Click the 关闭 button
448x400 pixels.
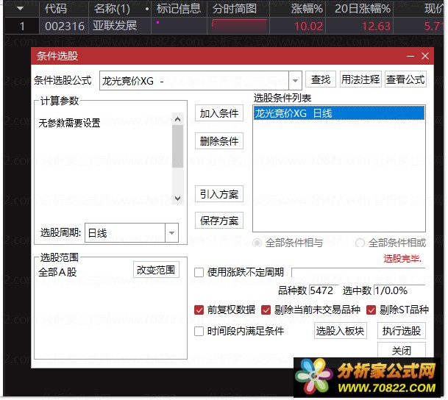click(402, 350)
